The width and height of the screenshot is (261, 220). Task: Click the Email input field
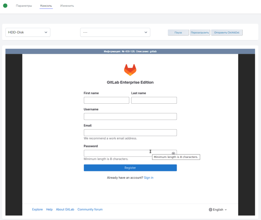[130, 133]
